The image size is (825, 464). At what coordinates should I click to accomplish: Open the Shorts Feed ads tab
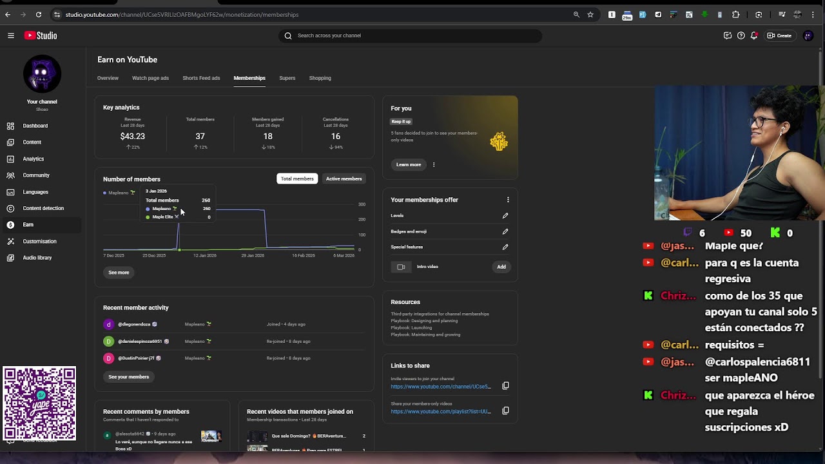pos(201,78)
